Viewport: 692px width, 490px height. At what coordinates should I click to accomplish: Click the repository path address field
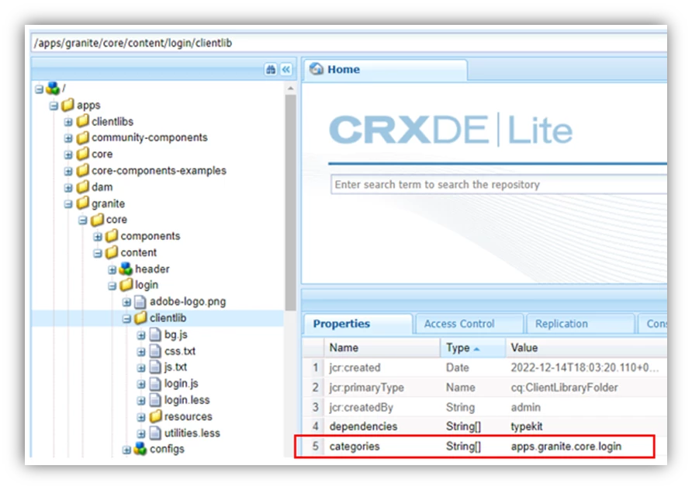click(x=350, y=43)
